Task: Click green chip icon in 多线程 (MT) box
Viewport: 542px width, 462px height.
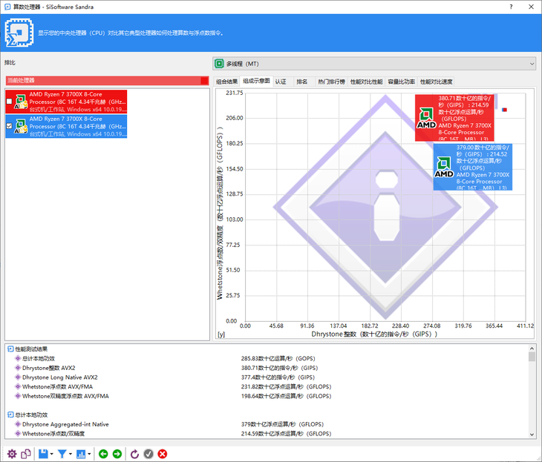Action: coord(219,64)
